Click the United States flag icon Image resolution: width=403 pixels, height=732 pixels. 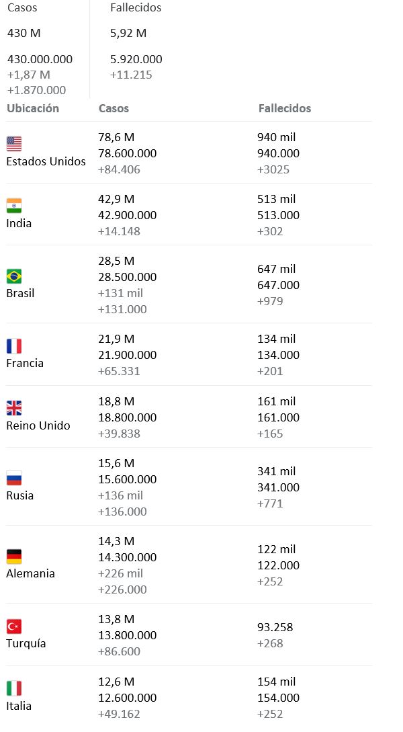[14, 143]
